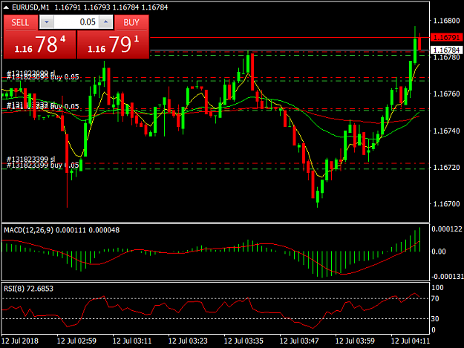Click the 1.16740 price scale value
The height and width of the screenshot is (348, 464).
(446, 131)
